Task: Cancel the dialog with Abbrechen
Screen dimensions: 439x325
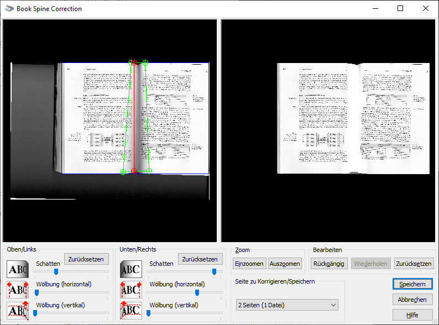Action: 412,300
